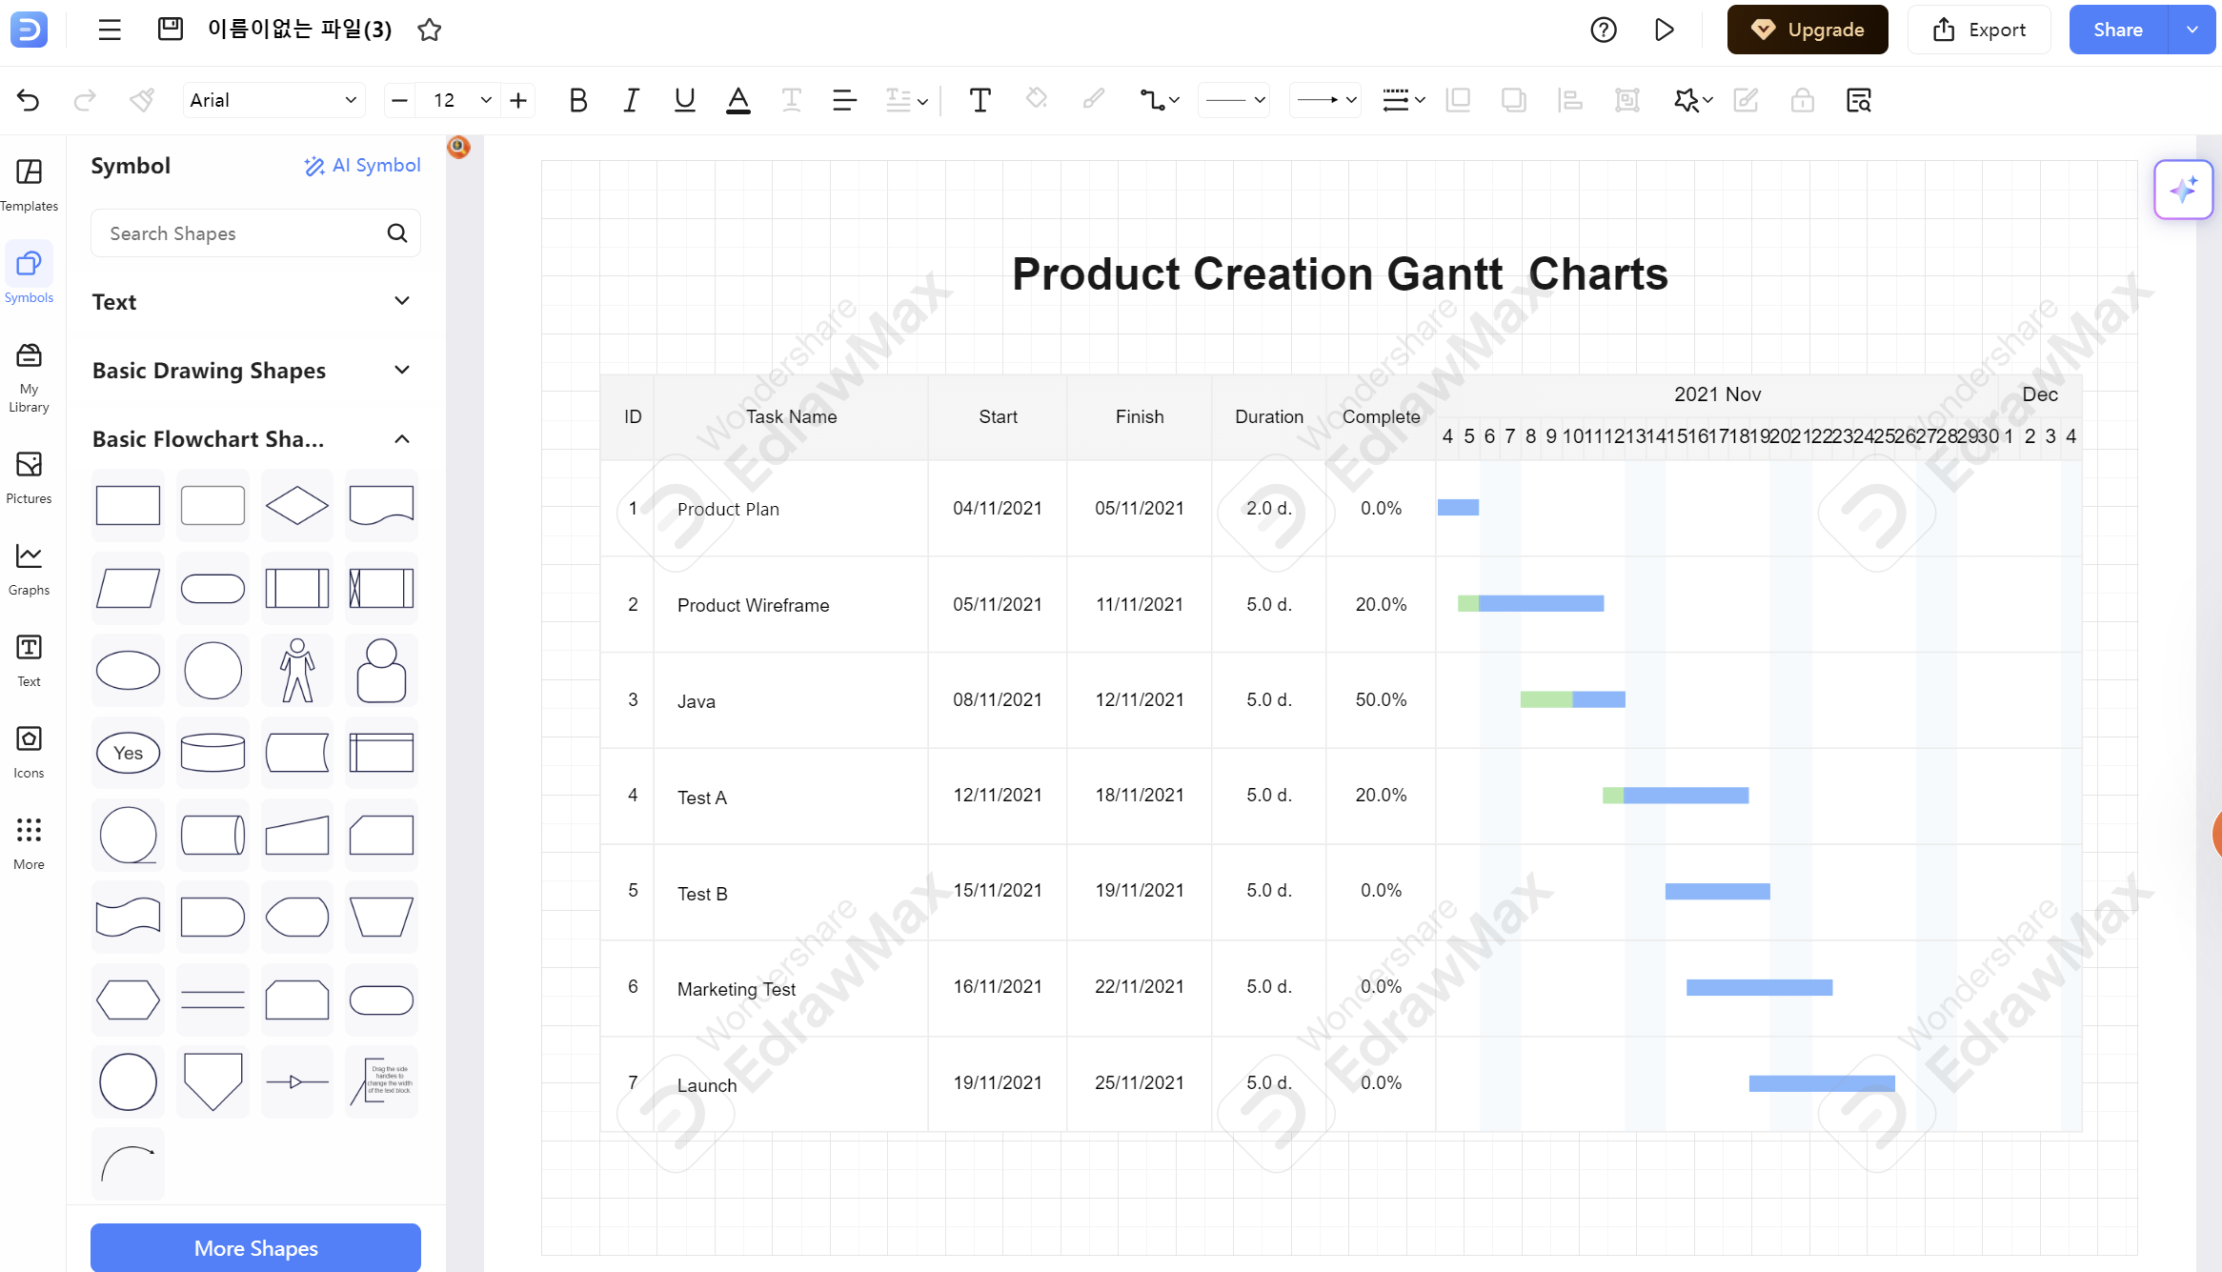Open the Templates sidebar tab

point(29,185)
